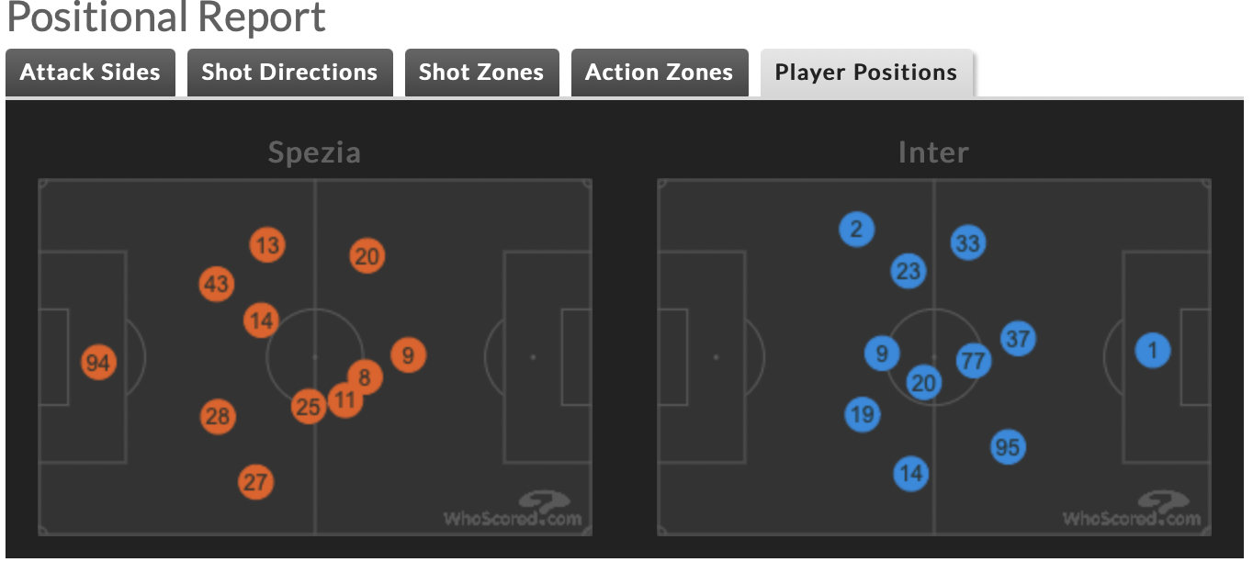
Task: Select Inter player marker 2
Action: 856,230
